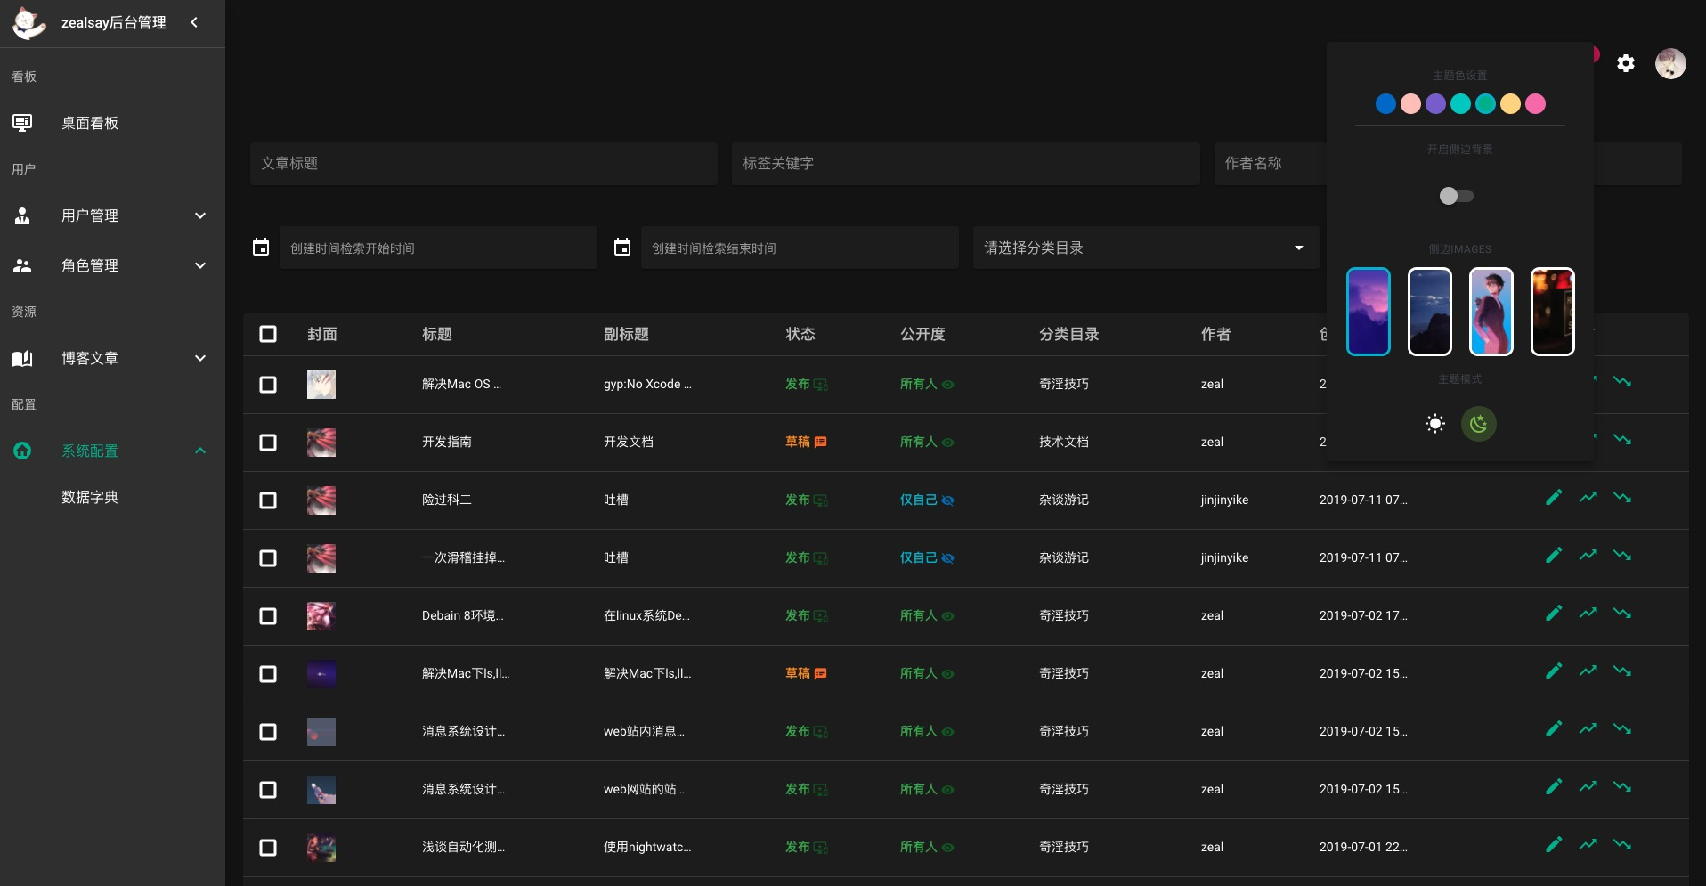The image size is (1706, 886).
Task: Check the box for the 解决Mac OS row
Action: tap(268, 385)
